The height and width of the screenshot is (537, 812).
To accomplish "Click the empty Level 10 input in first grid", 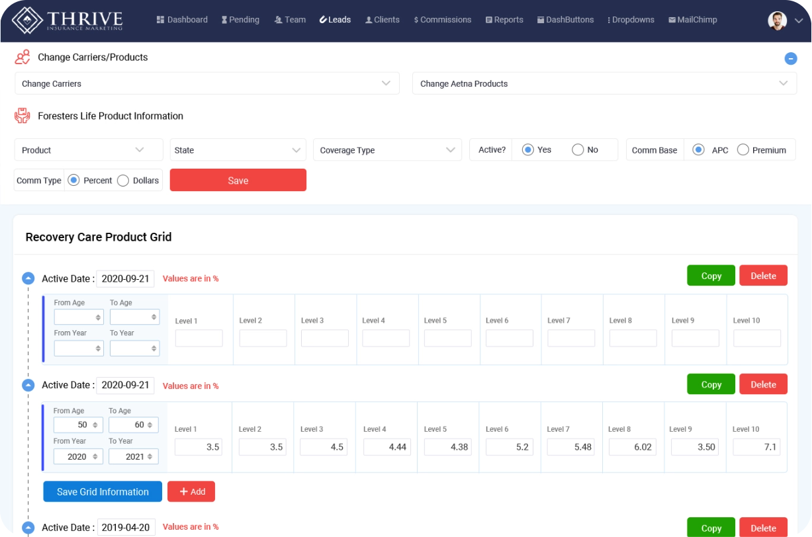I will tap(757, 338).
